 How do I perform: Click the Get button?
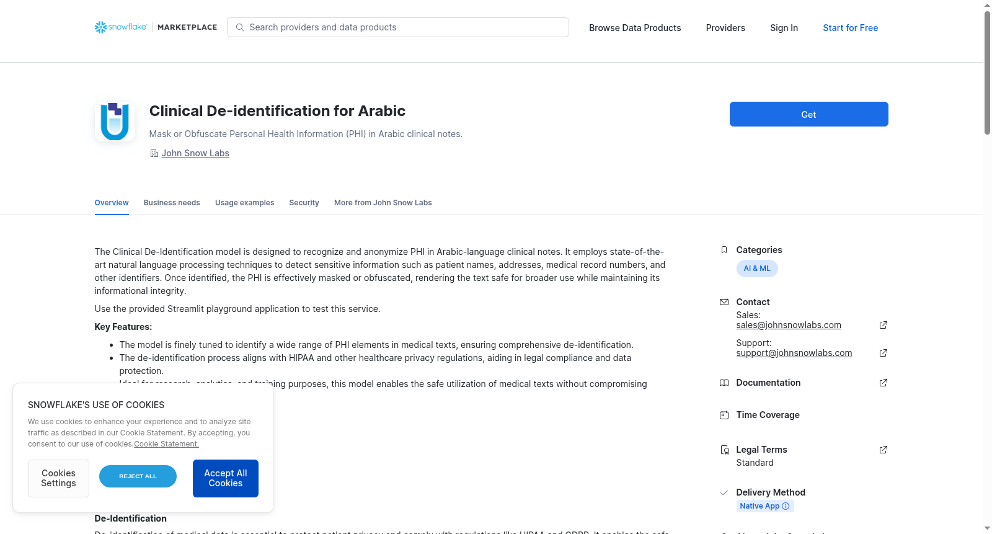[808, 114]
